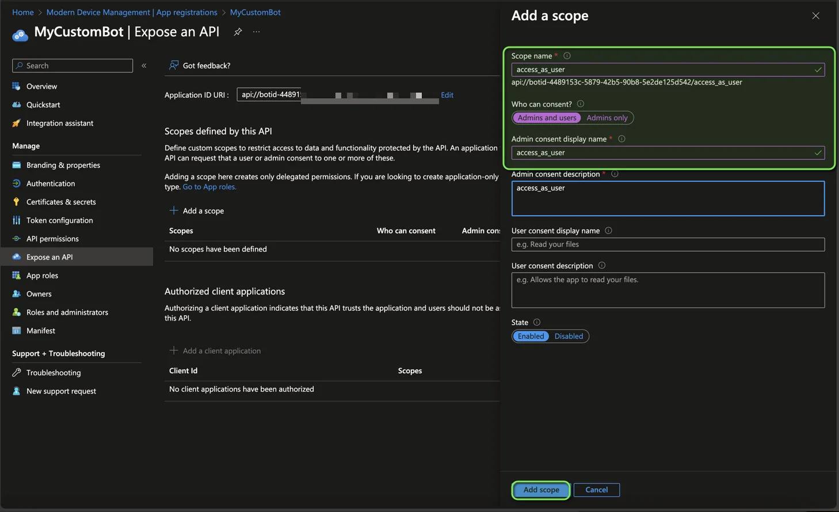Follow the Go to App roles link
This screenshot has height=512, width=839.
(209, 186)
